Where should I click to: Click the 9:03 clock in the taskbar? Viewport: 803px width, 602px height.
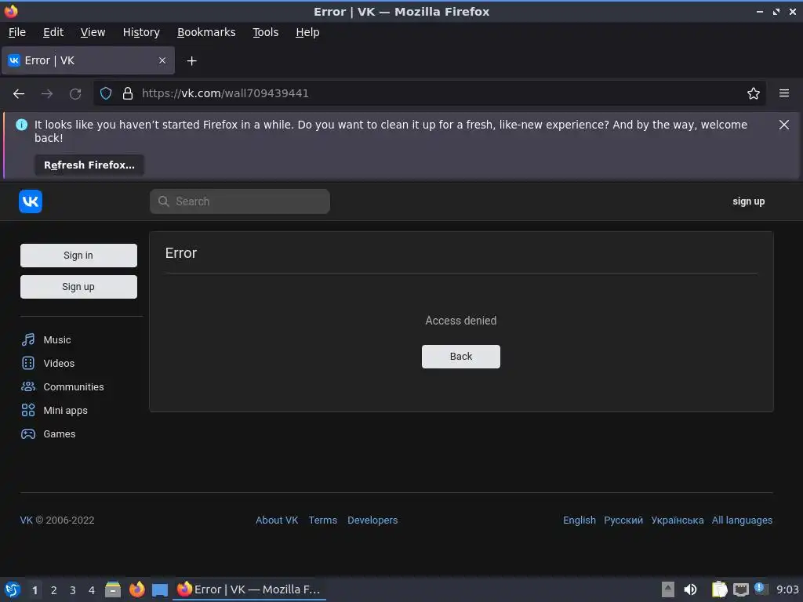pyautogui.click(x=787, y=589)
